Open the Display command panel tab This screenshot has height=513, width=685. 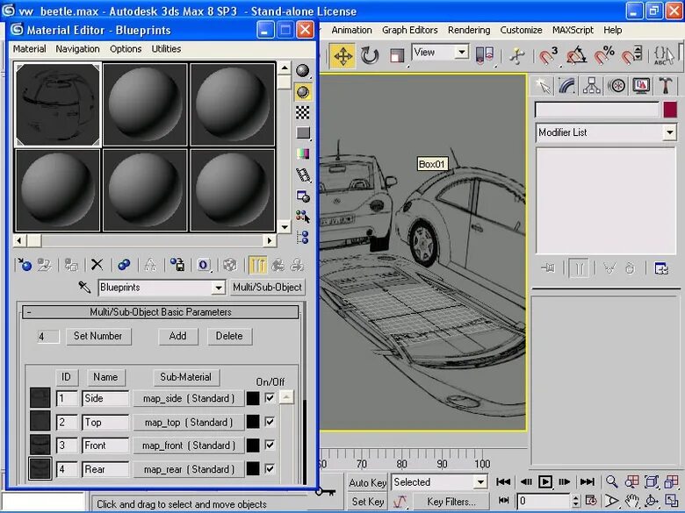pos(641,86)
